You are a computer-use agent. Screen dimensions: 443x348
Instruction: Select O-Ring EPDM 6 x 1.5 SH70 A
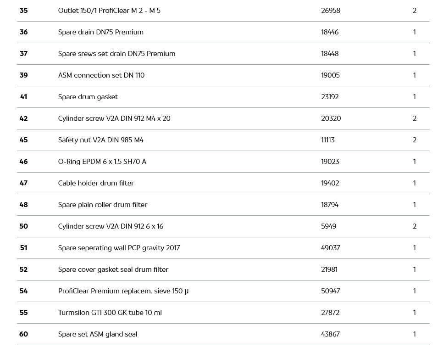click(102, 162)
